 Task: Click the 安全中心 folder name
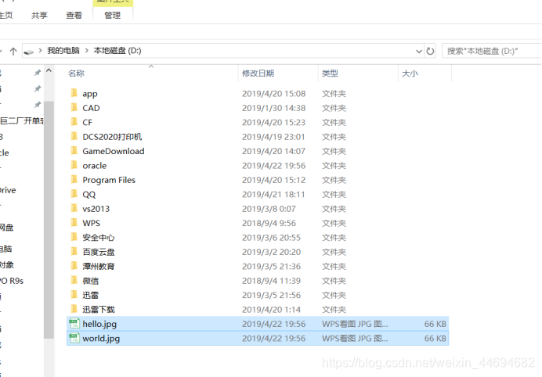(x=99, y=238)
